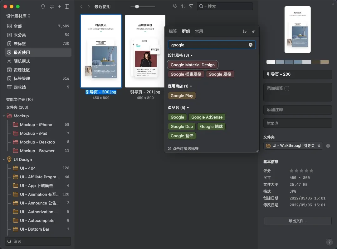337x249 pixels.
Task: Click the tan palette swatch
Action: tap(325, 62)
